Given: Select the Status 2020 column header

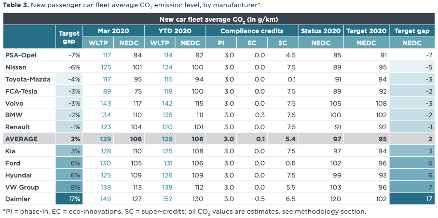Looking at the screenshot, I should click(x=321, y=31).
